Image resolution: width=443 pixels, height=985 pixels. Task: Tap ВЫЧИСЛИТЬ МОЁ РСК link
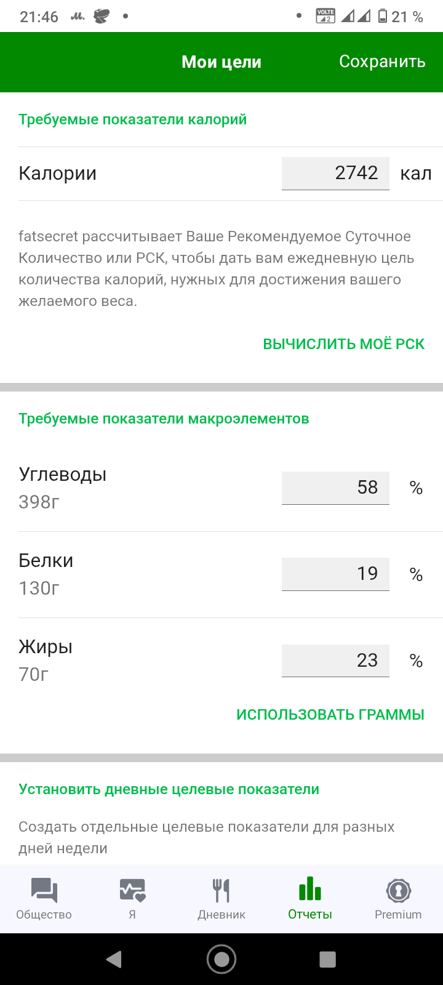343,344
